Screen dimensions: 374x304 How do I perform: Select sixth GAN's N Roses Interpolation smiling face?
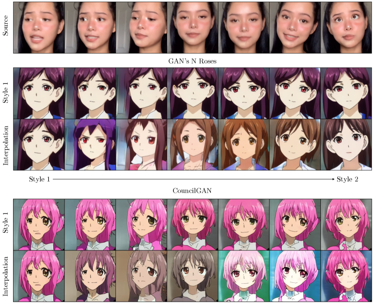(295, 145)
